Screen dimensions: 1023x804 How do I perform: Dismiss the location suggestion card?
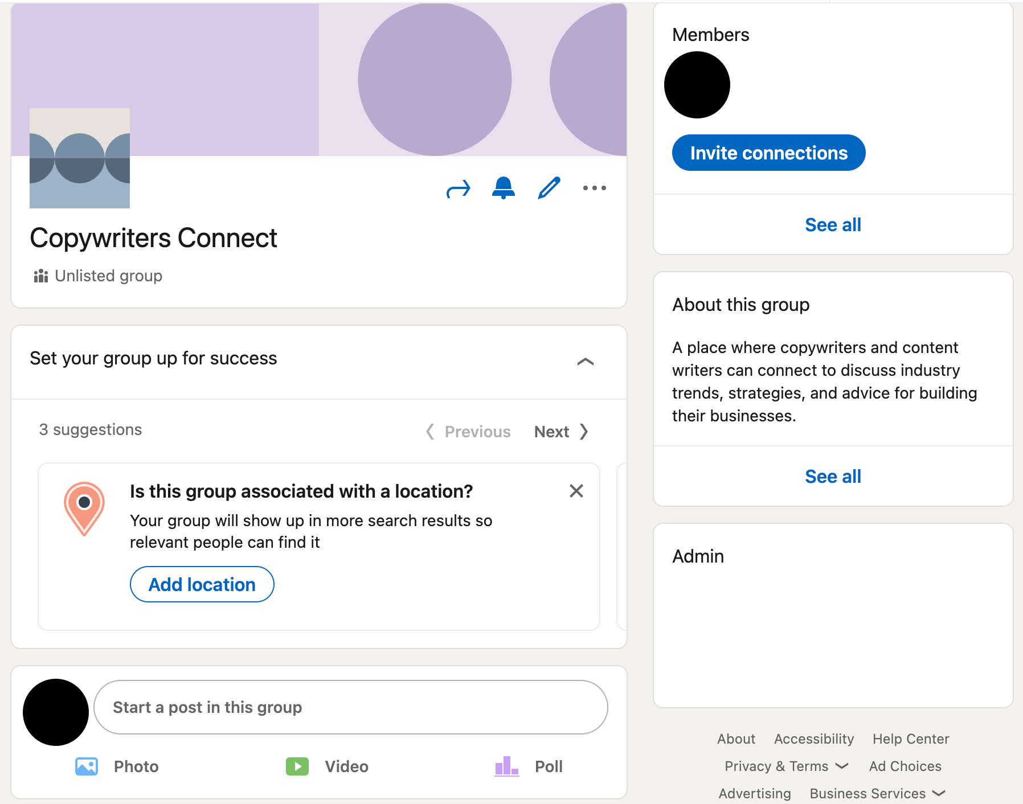click(576, 491)
